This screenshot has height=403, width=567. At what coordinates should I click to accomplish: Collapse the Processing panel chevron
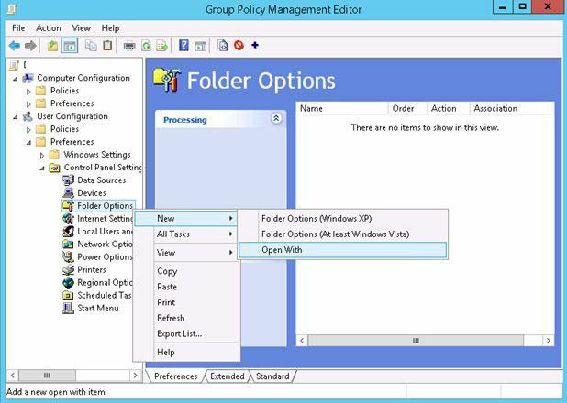click(x=276, y=118)
